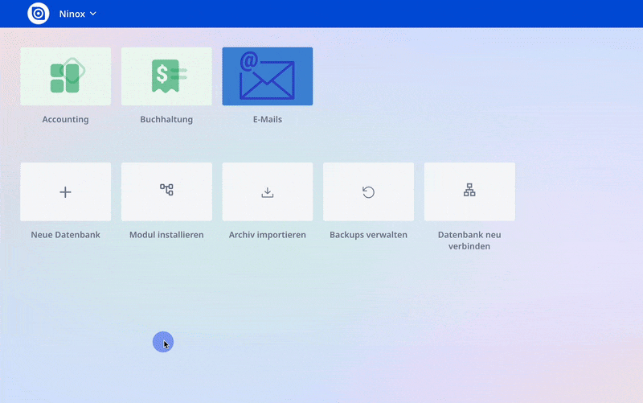Click the Modul installieren label
This screenshot has width=643, height=403.
pos(166,235)
